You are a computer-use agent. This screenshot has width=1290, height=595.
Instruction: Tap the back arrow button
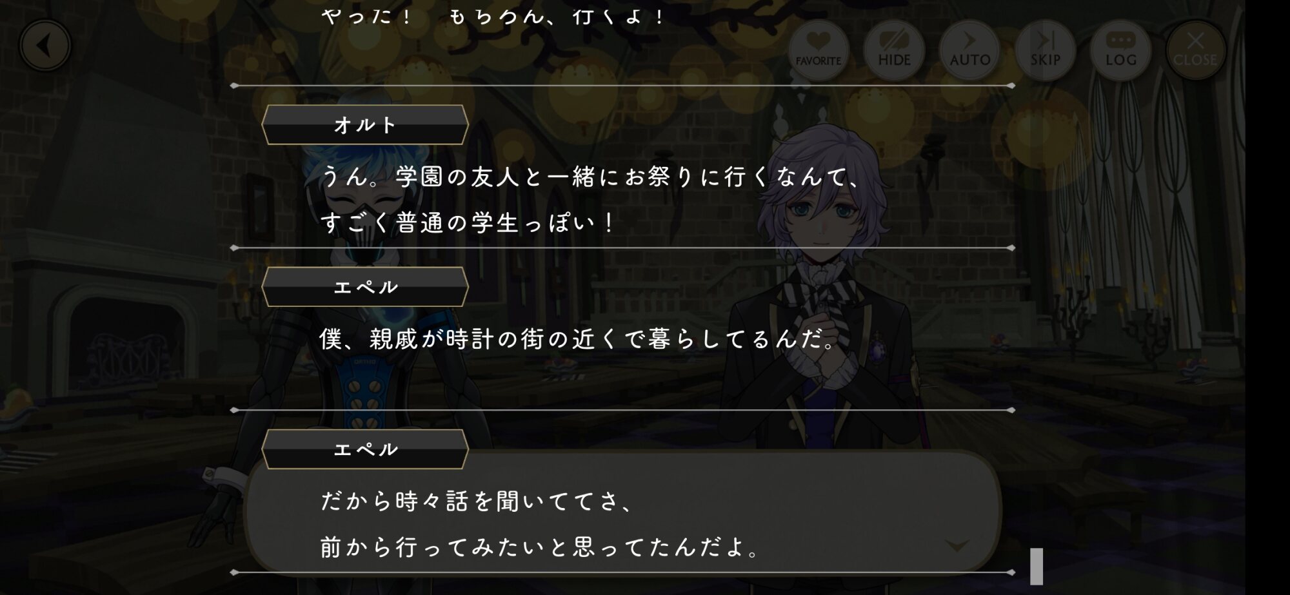[x=45, y=46]
